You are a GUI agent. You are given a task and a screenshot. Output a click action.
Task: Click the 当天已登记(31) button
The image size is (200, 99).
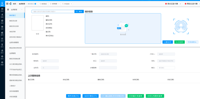point(90,96)
